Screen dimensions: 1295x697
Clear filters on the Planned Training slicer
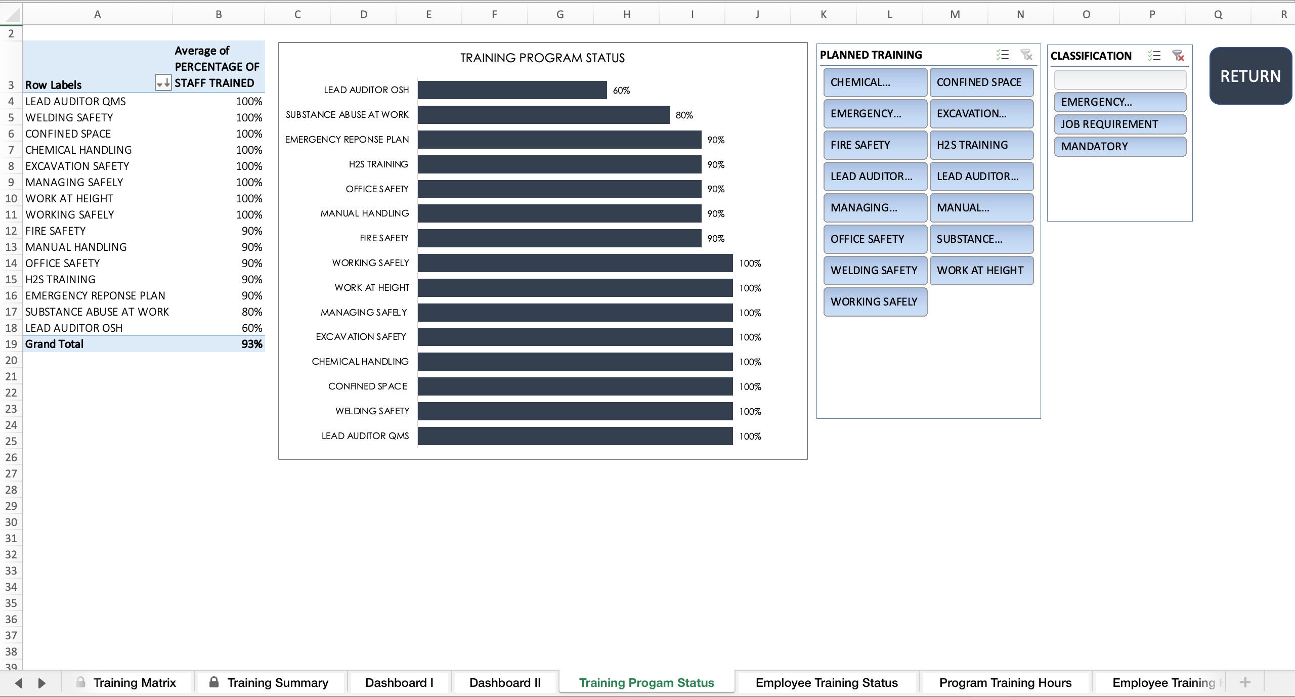click(1026, 55)
